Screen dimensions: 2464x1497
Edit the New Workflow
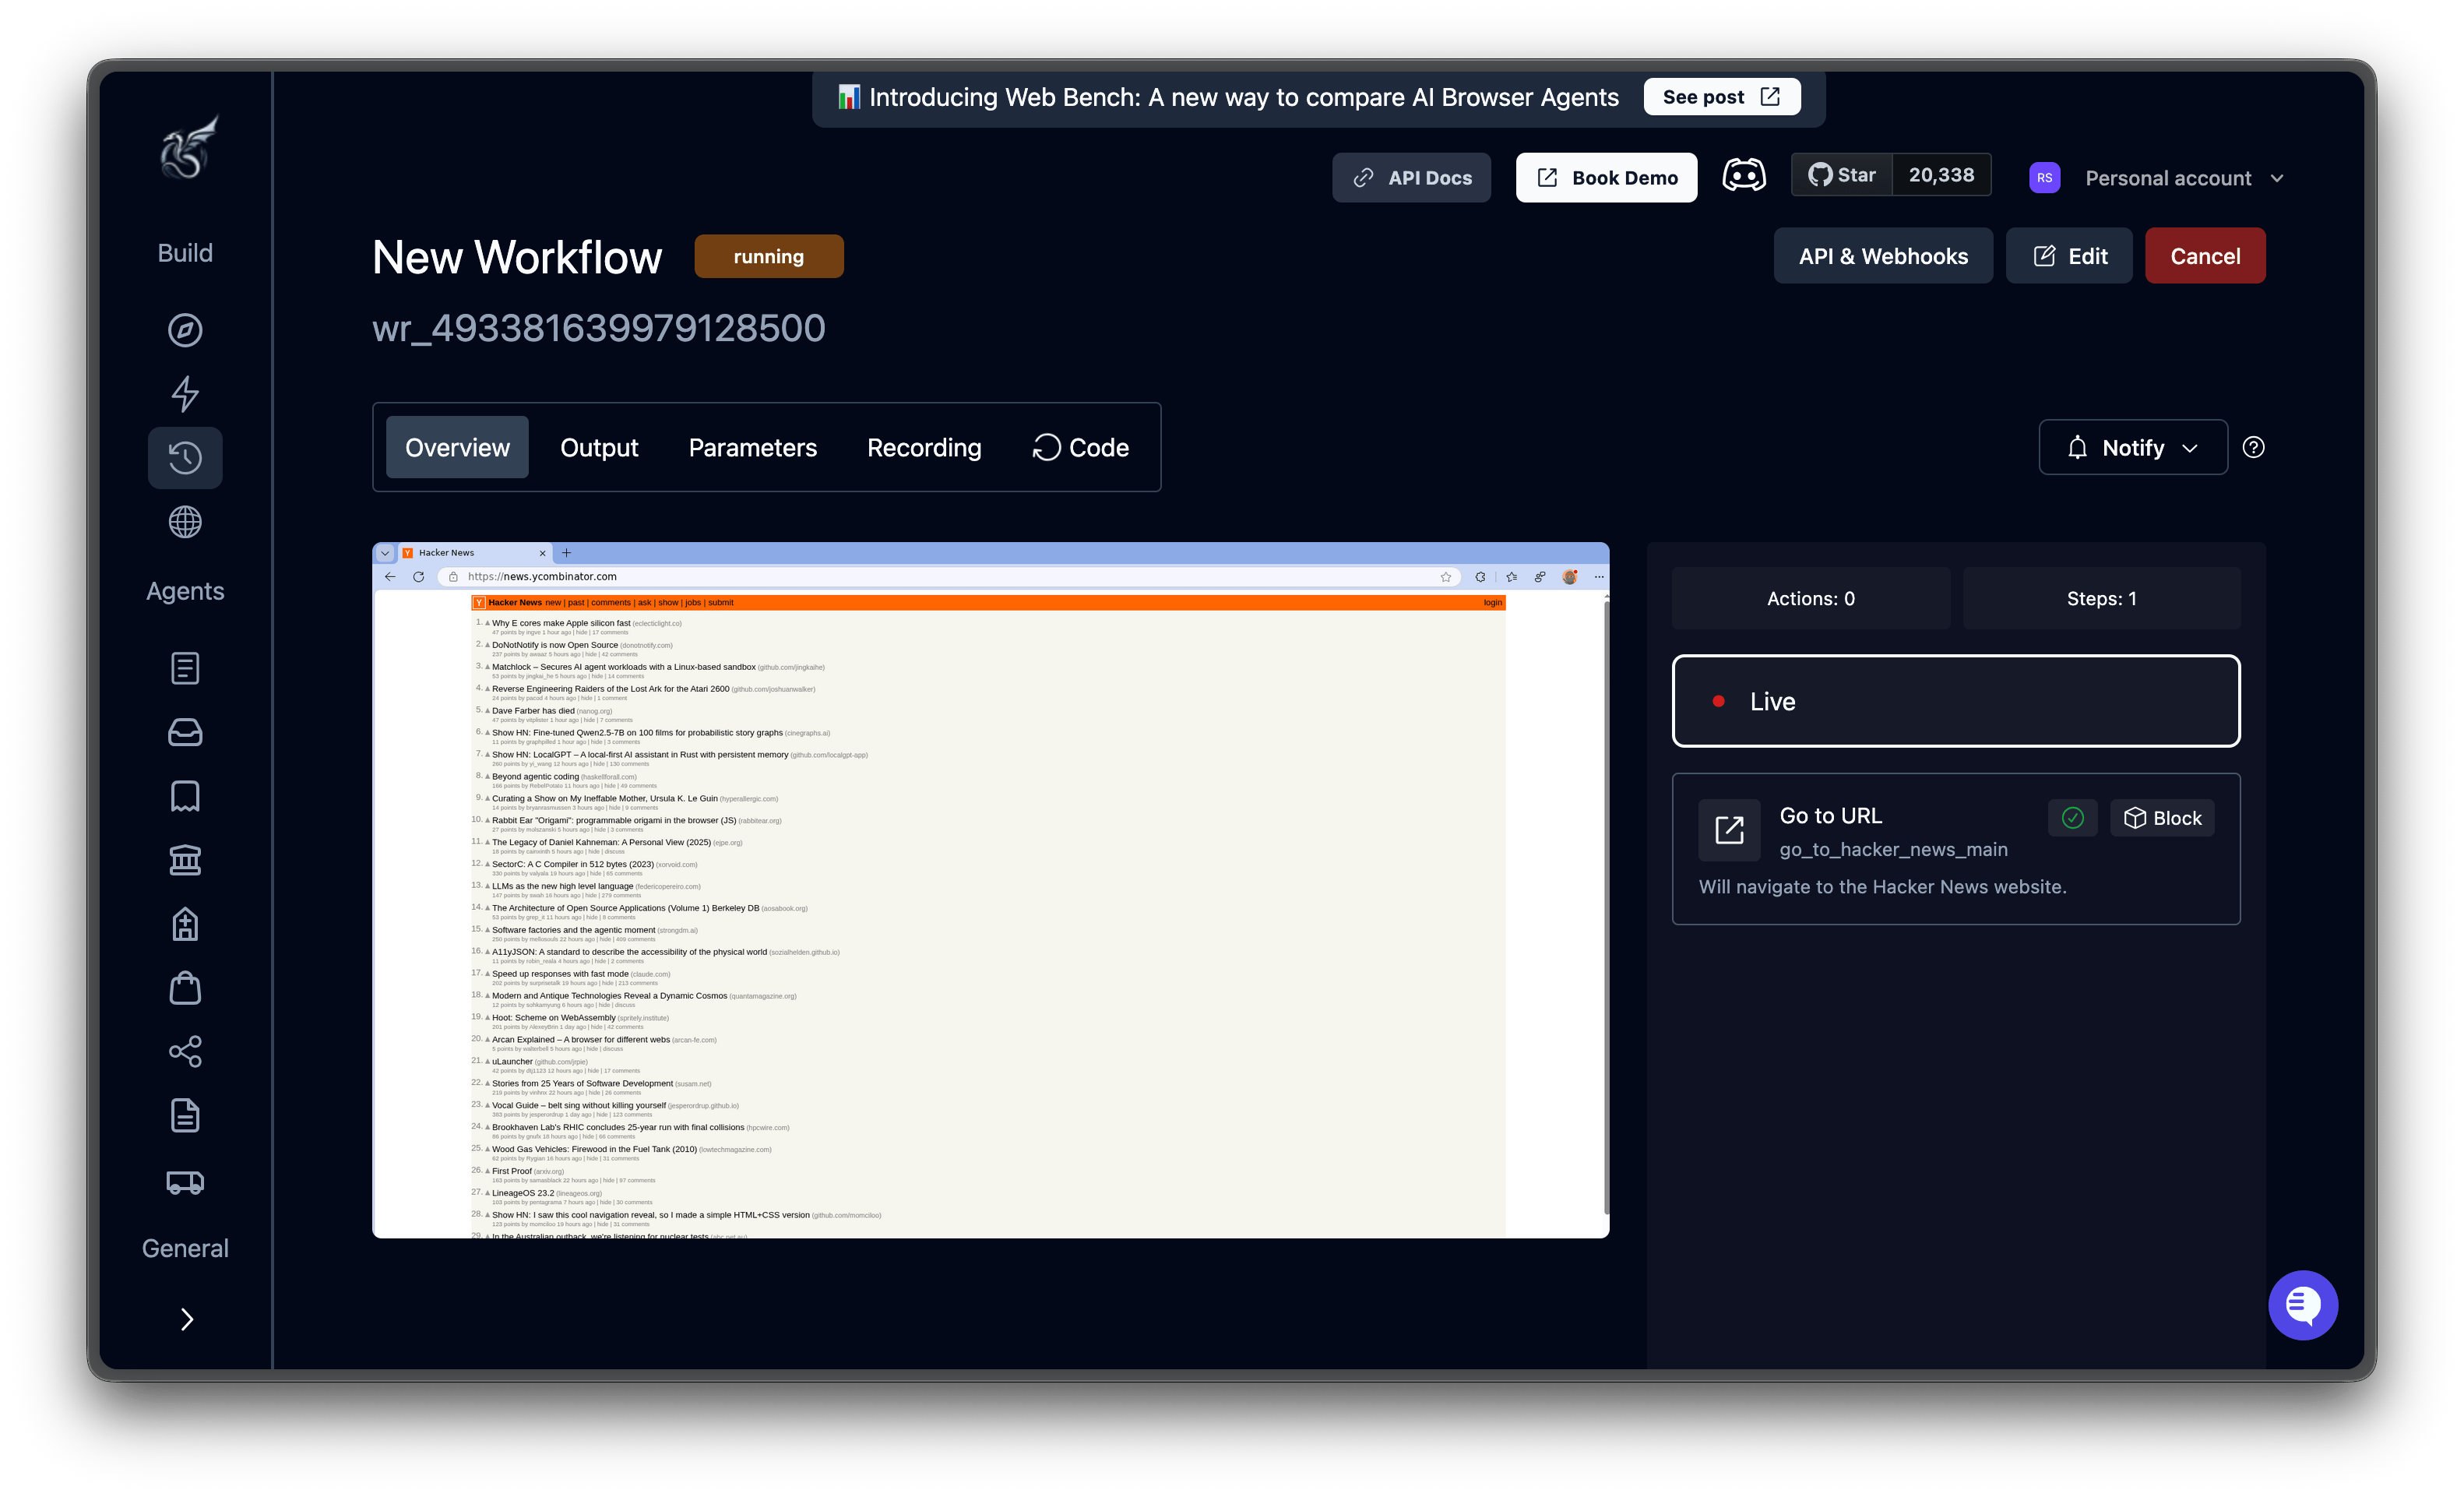point(2069,256)
